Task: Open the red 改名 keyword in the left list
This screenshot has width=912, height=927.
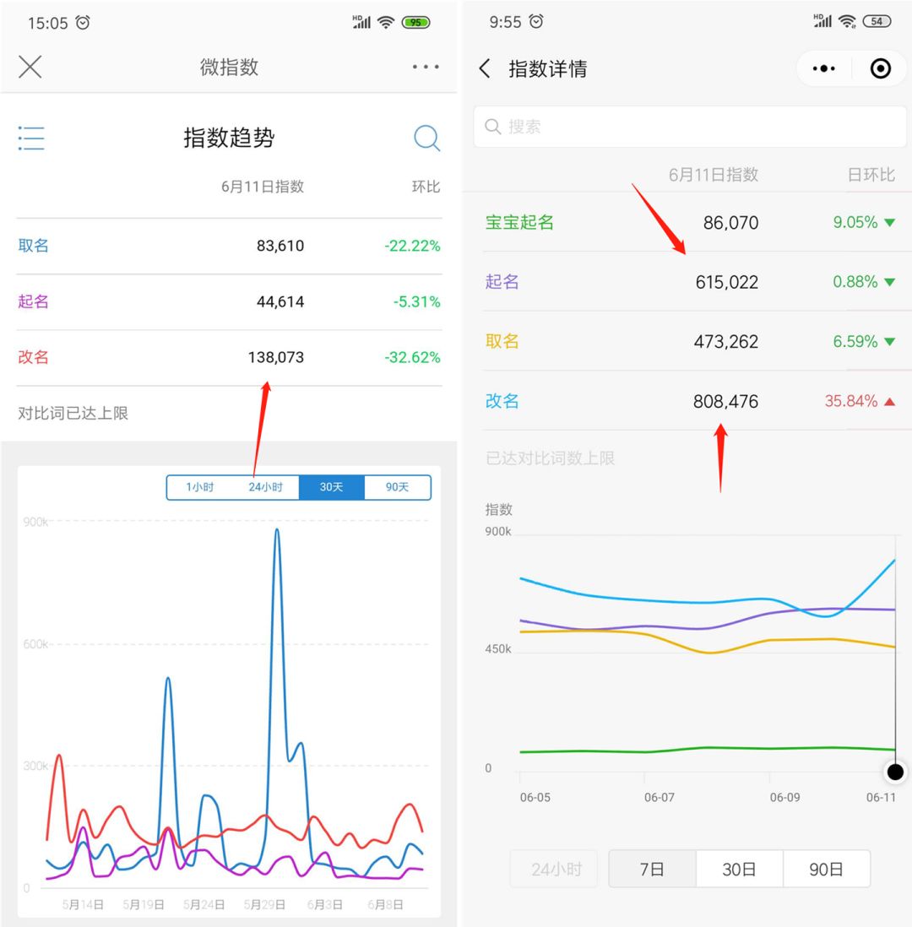Action: click(33, 357)
